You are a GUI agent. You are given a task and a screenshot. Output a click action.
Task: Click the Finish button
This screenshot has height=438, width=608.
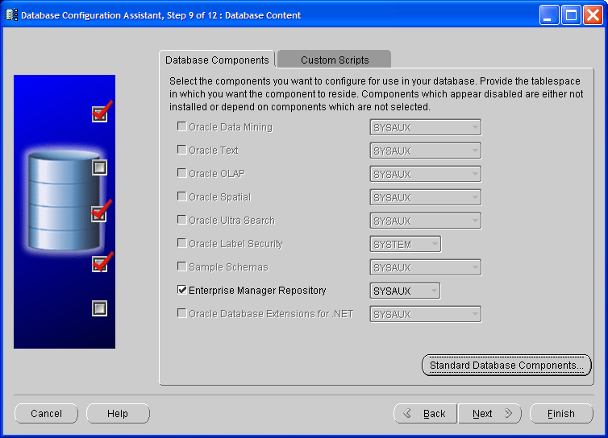point(561,414)
